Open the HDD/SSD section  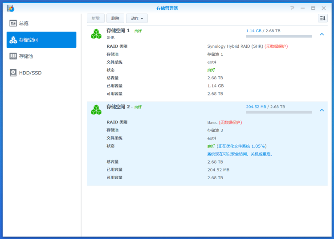41,73
